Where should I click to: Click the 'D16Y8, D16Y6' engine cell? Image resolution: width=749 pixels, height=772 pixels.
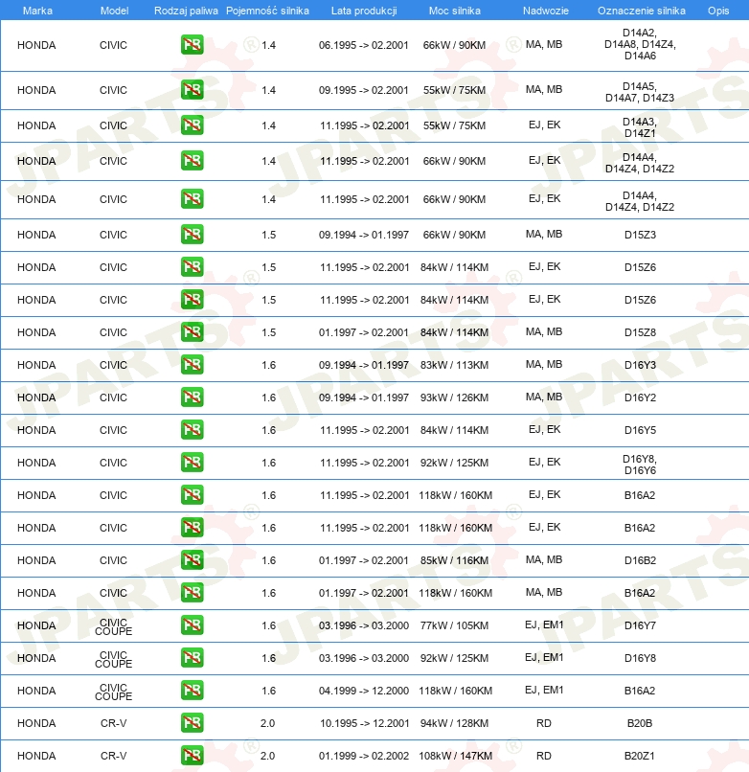[640, 465]
